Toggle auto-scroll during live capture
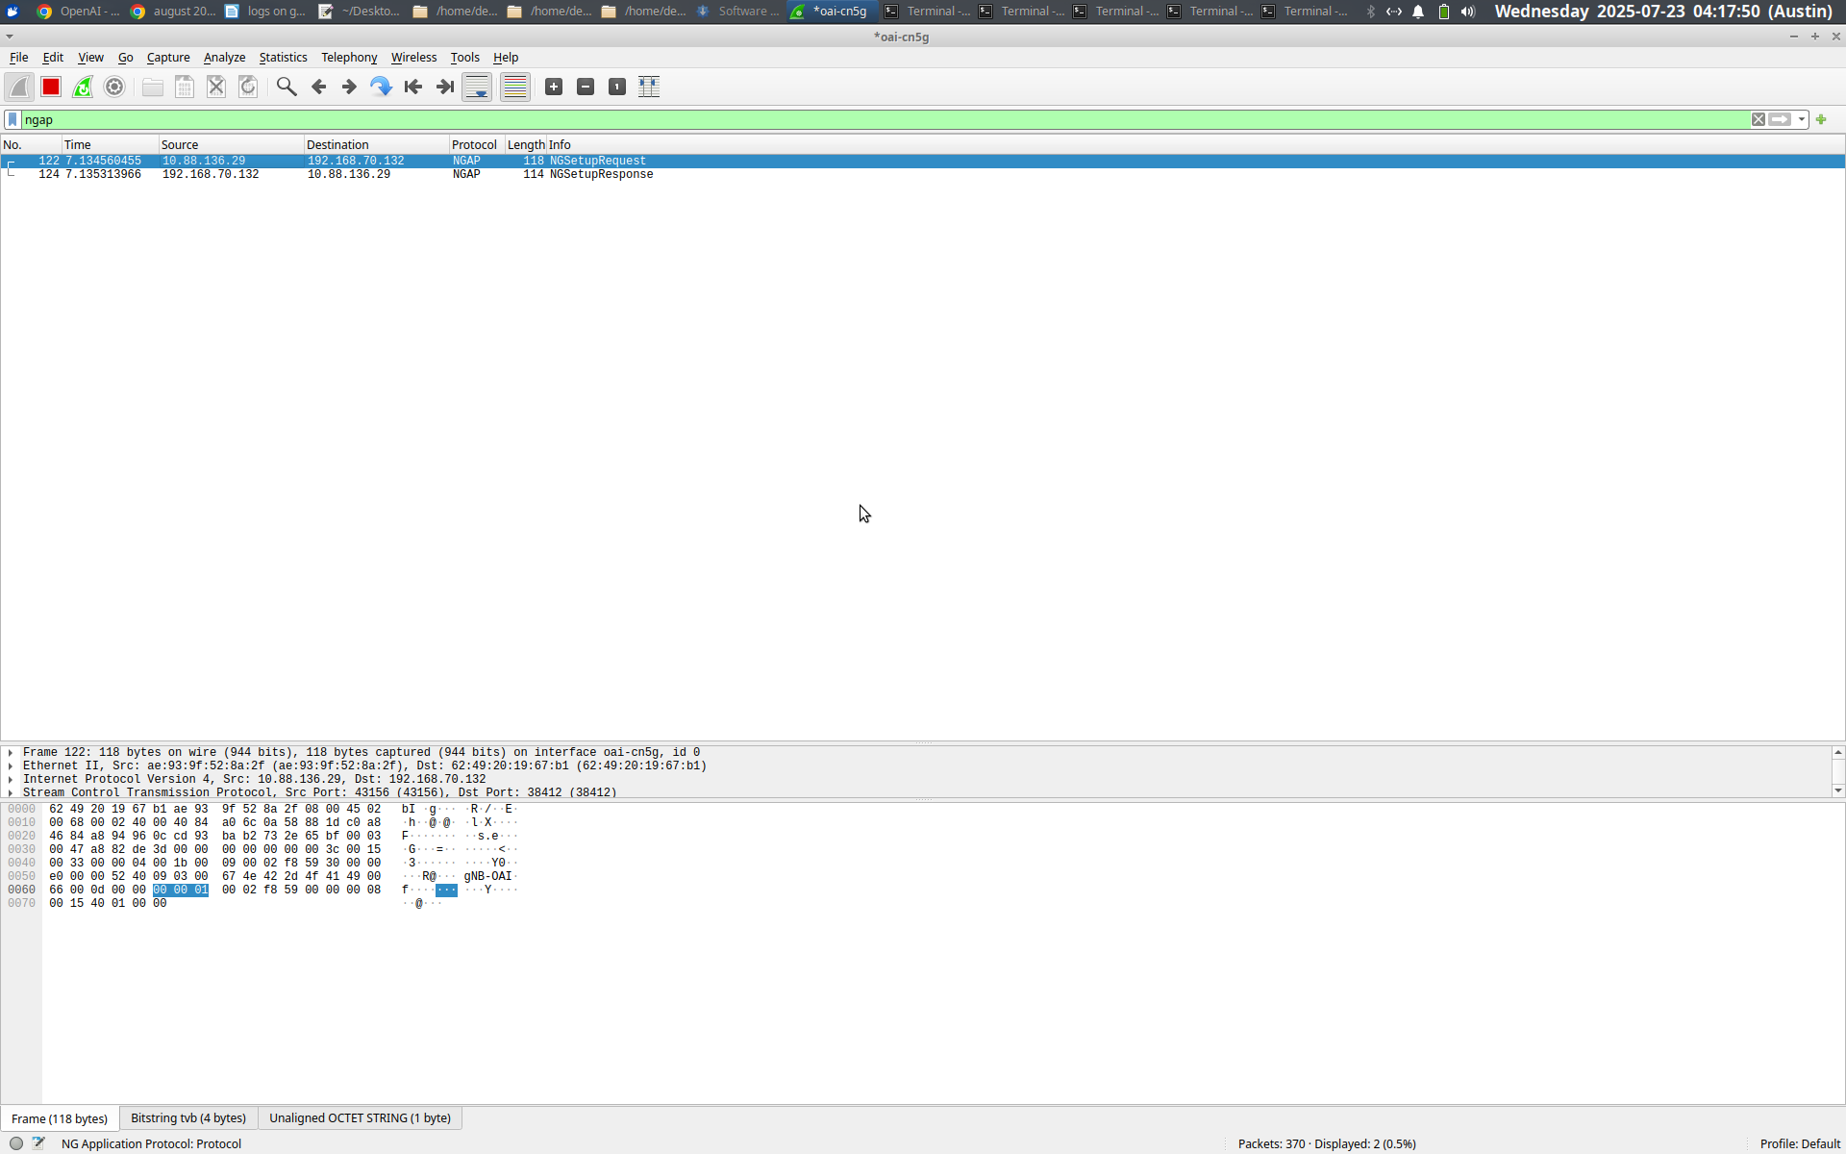1846x1154 pixels. click(477, 87)
